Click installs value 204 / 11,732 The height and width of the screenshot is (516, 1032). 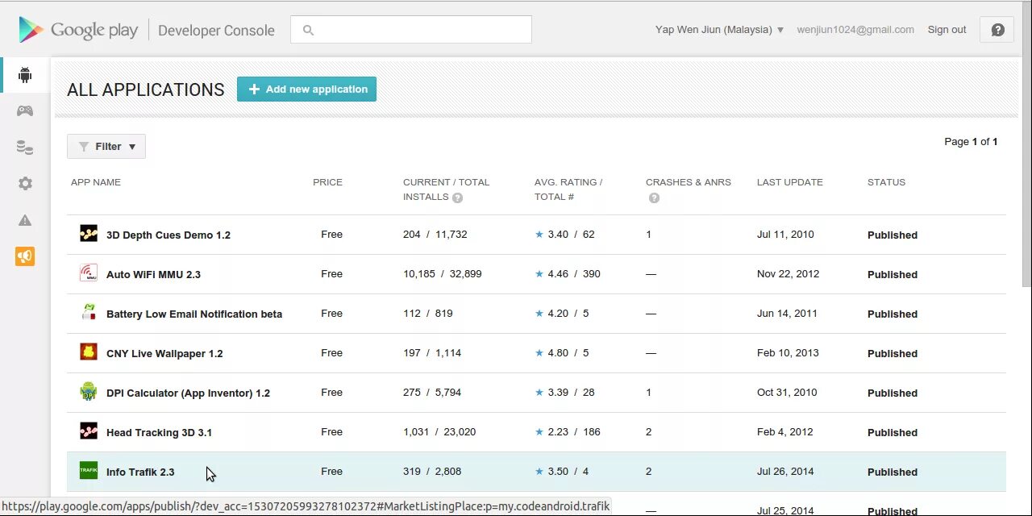435,235
